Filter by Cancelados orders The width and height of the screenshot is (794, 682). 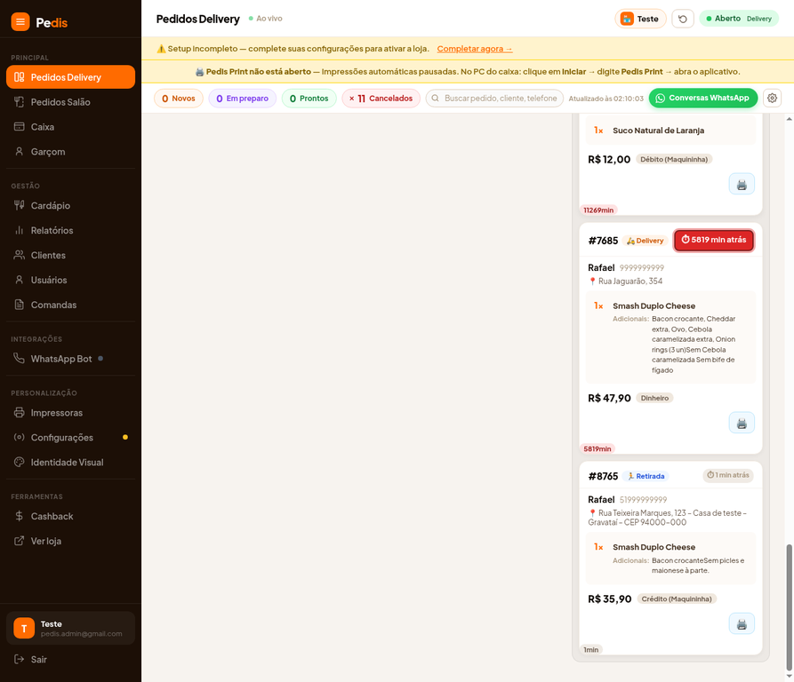coord(381,99)
